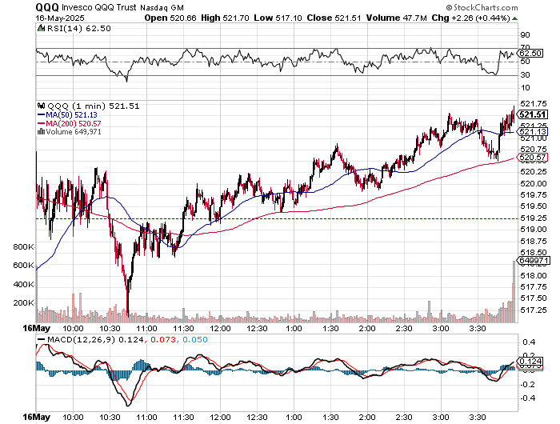Click the boxed 62.50 RSI axis tag
560x424 pixels.
click(530, 54)
